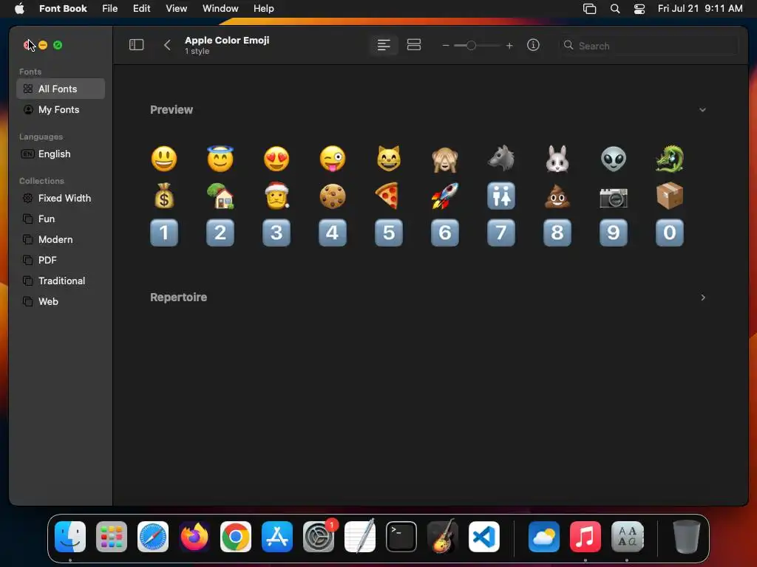Open Font Book icon in Dock
This screenshot has height=567, width=757.
(x=627, y=537)
